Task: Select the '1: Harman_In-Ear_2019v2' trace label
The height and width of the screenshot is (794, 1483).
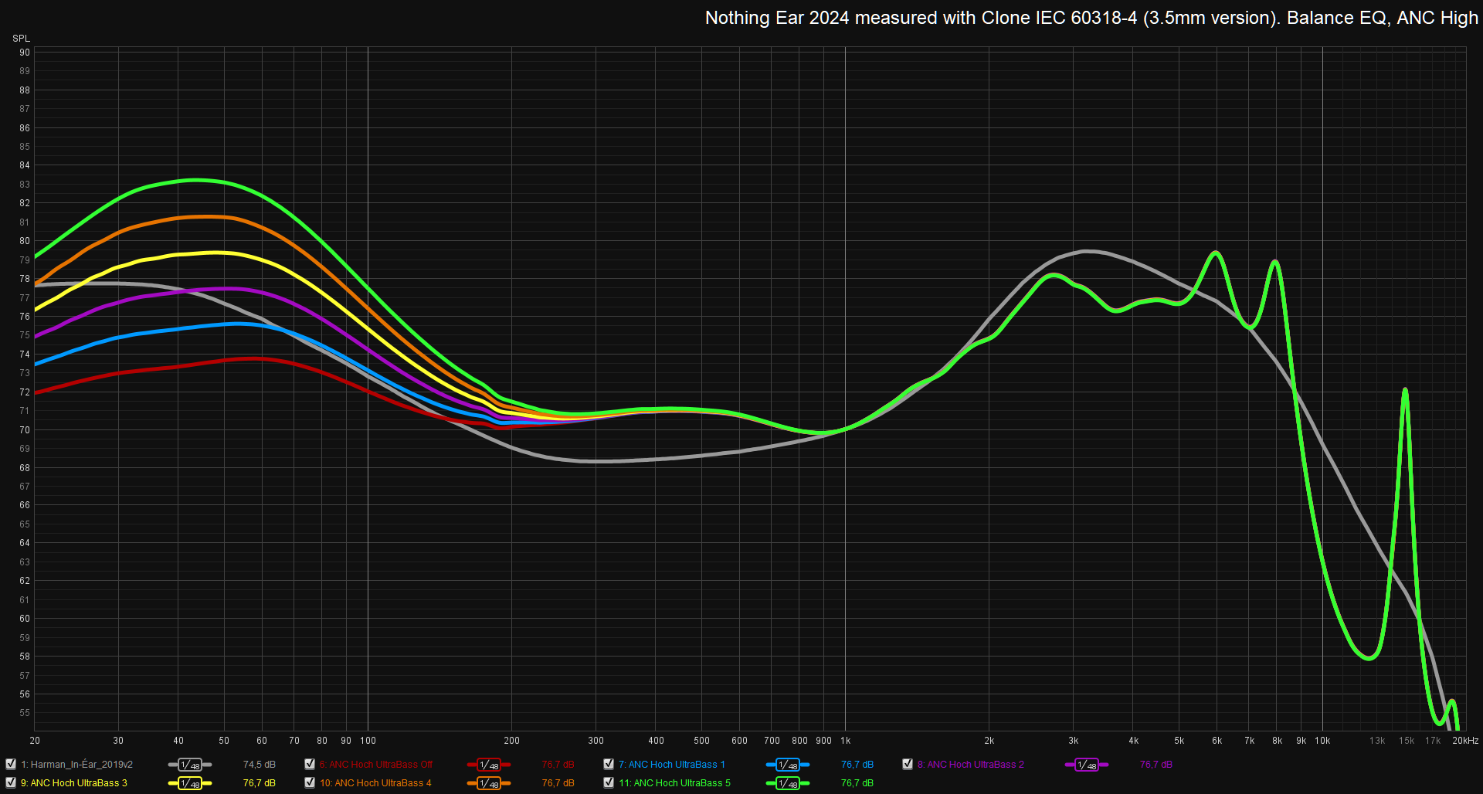Action: (76, 765)
